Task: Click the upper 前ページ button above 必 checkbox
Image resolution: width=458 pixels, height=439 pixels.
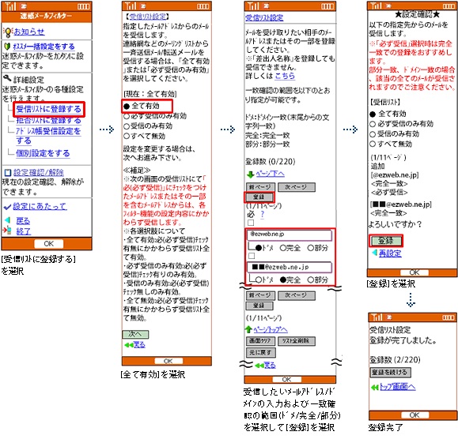Action: click(x=260, y=187)
